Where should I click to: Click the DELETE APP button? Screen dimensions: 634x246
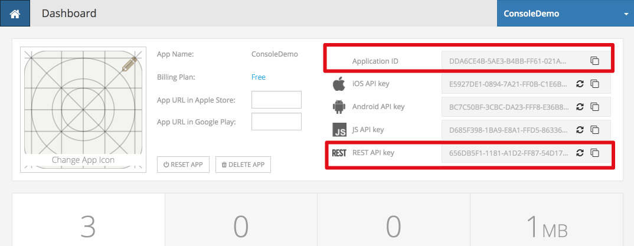(x=243, y=165)
